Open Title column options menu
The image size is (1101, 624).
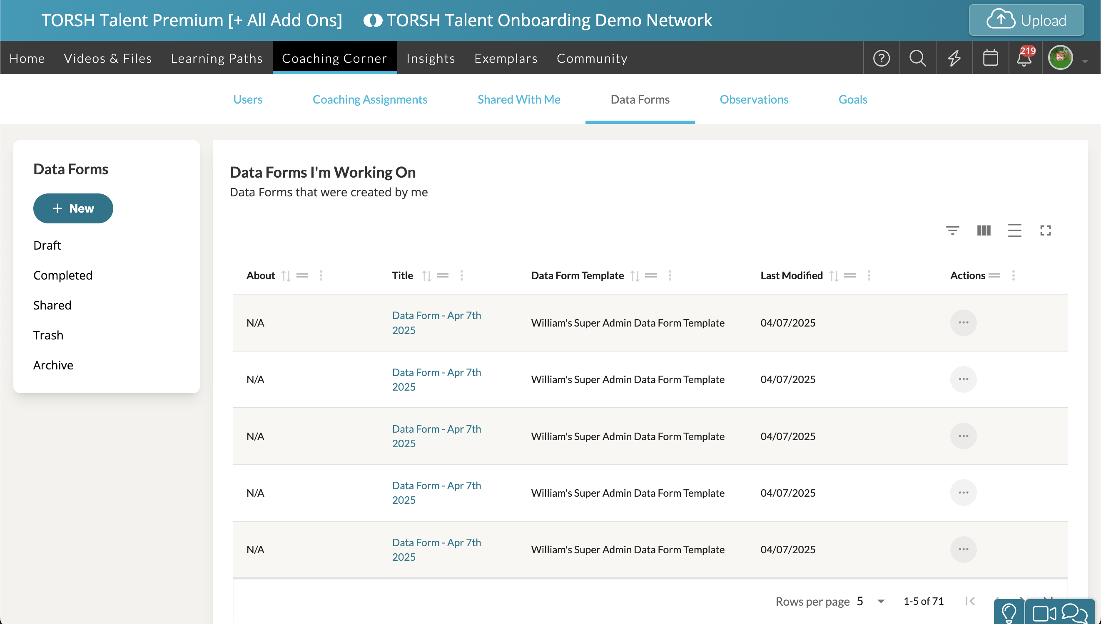click(461, 275)
